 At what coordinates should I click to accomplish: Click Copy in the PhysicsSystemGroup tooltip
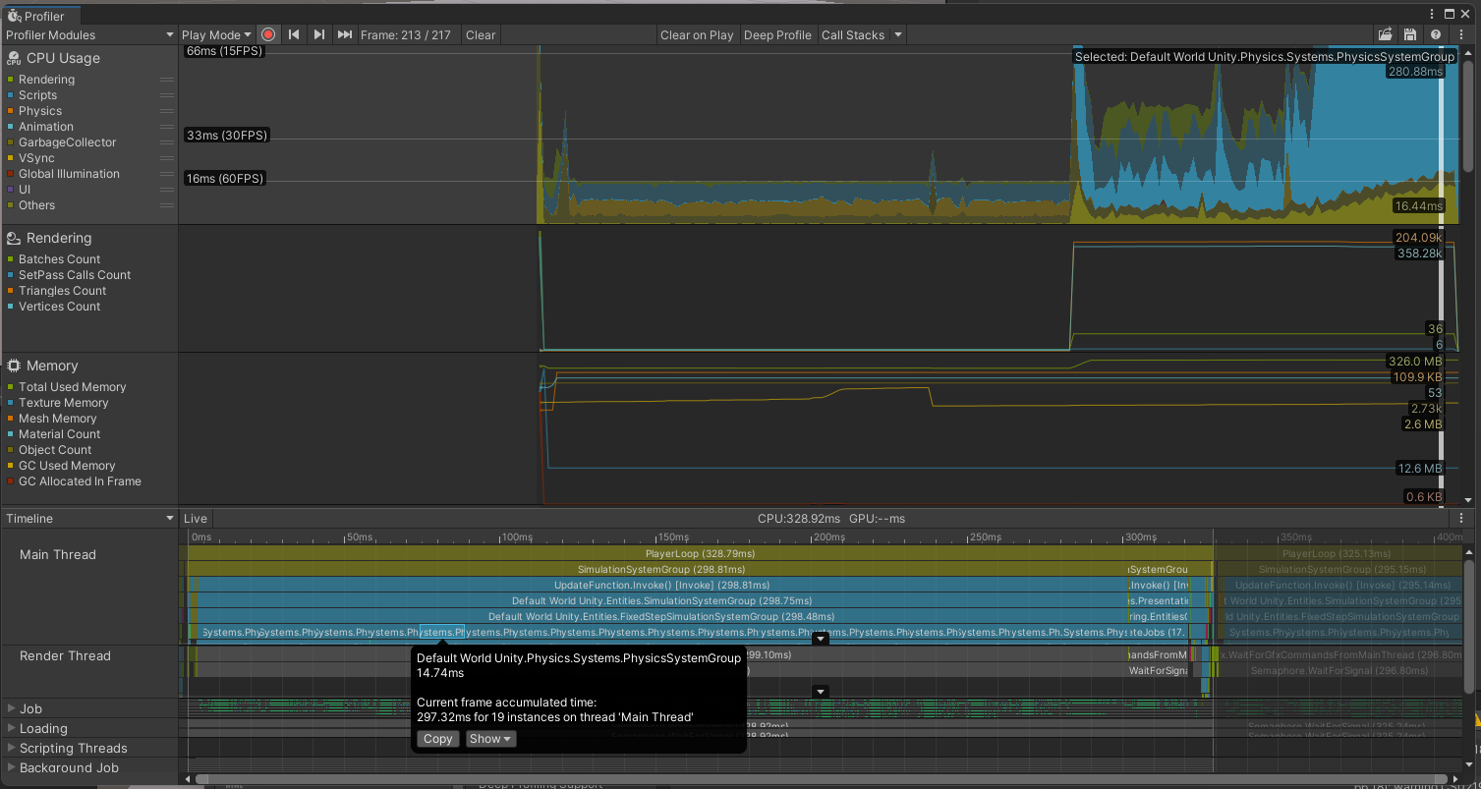pos(437,738)
